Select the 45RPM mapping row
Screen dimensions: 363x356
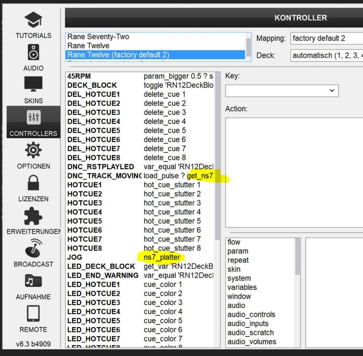(140, 76)
